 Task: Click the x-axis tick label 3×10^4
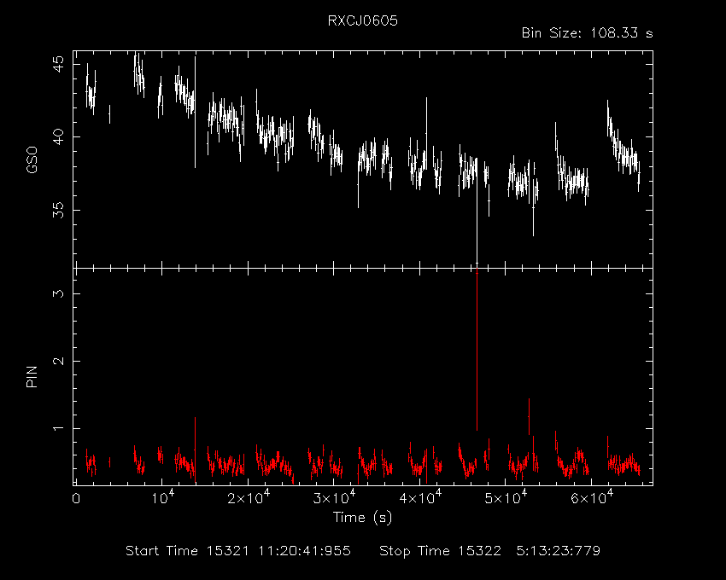[x=334, y=497]
